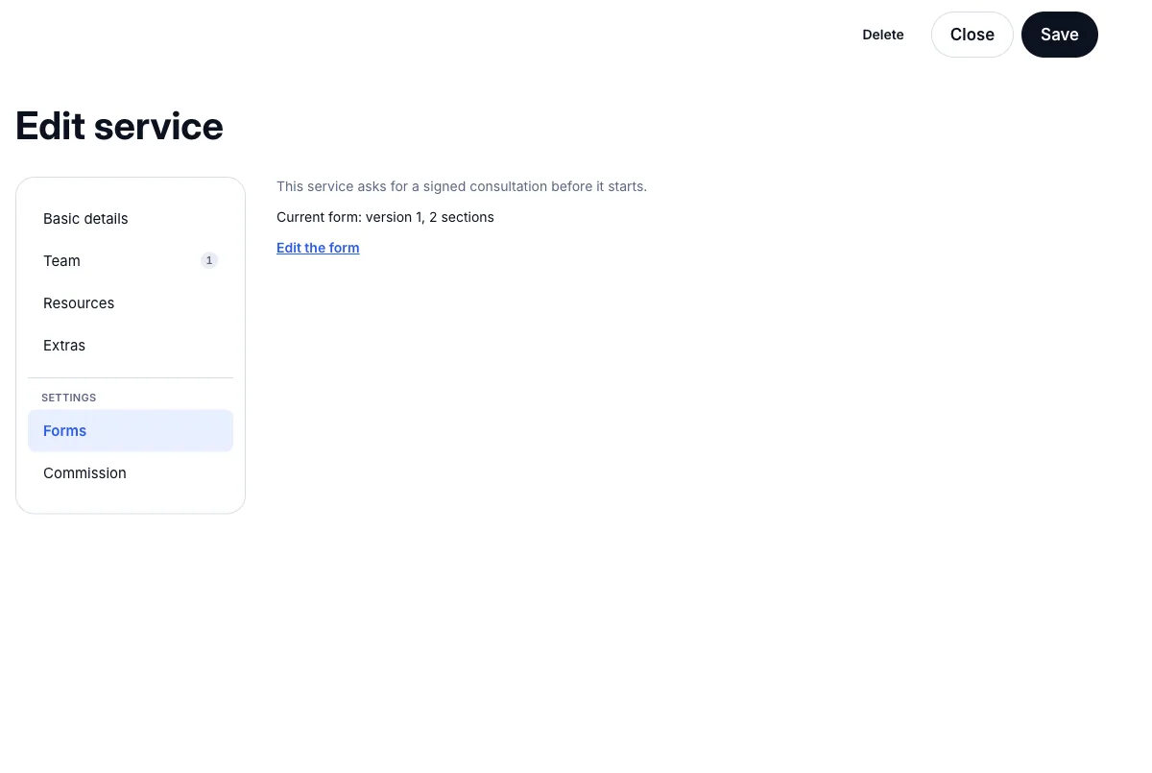Click the Team count badge showing 1
Viewport: 1152px width, 773px height.
(x=209, y=260)
